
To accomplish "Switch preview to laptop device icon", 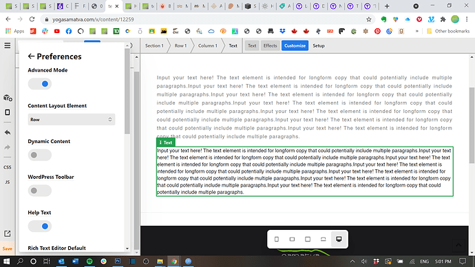I will coord(324,239).
